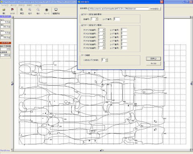193x154 pixels.
Task: Click the Bond 5 layer number field
Action: (x=124, y=44)
